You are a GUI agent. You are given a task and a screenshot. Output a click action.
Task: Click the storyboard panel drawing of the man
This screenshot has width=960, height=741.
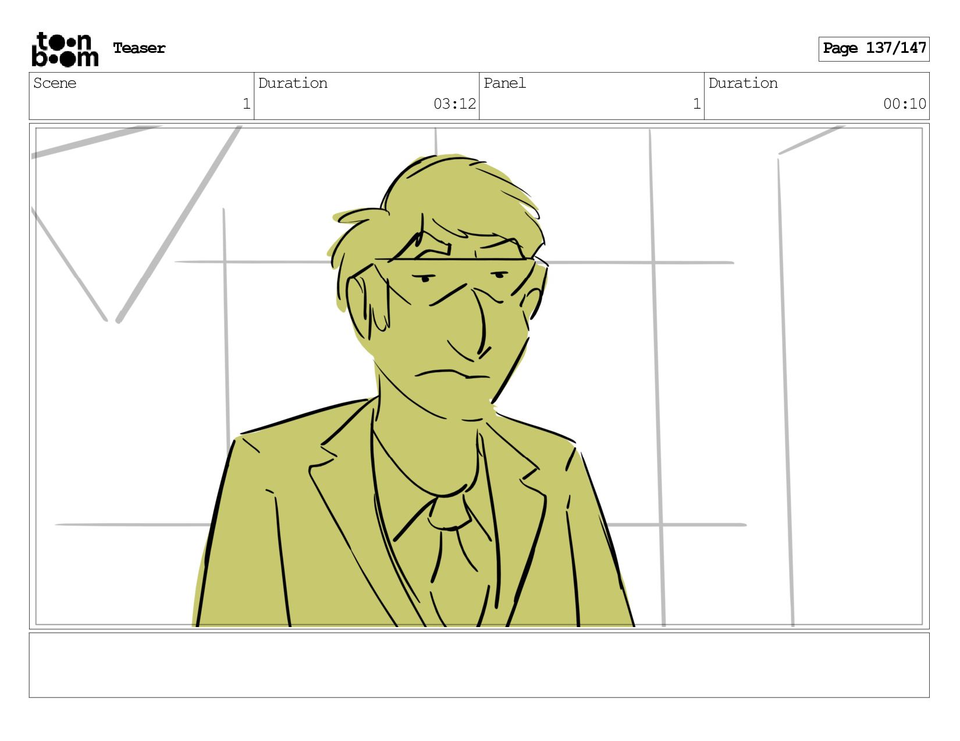[x=479, y=376]
